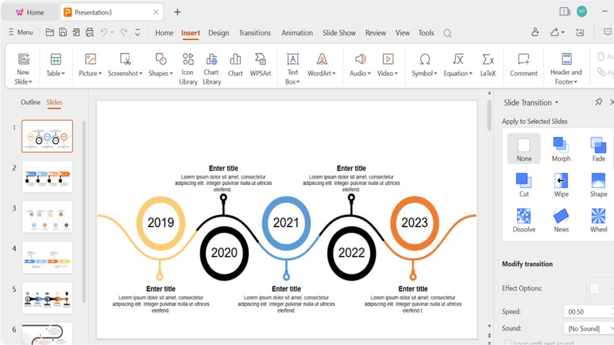Switch to the Design ribbon tab

pos(219,33)
